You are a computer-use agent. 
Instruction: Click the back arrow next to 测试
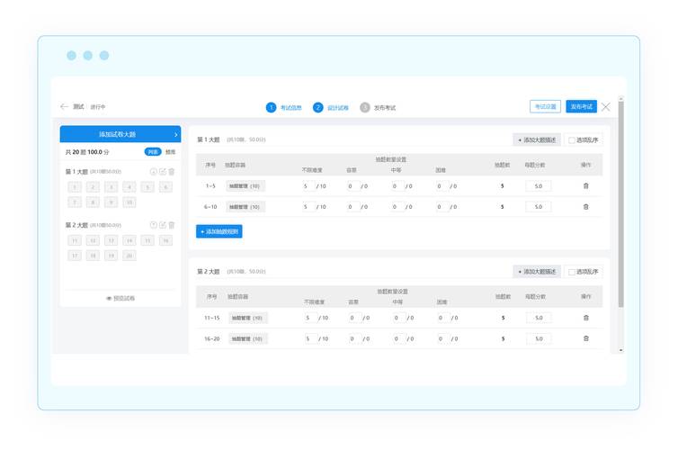tap(64, 107)
